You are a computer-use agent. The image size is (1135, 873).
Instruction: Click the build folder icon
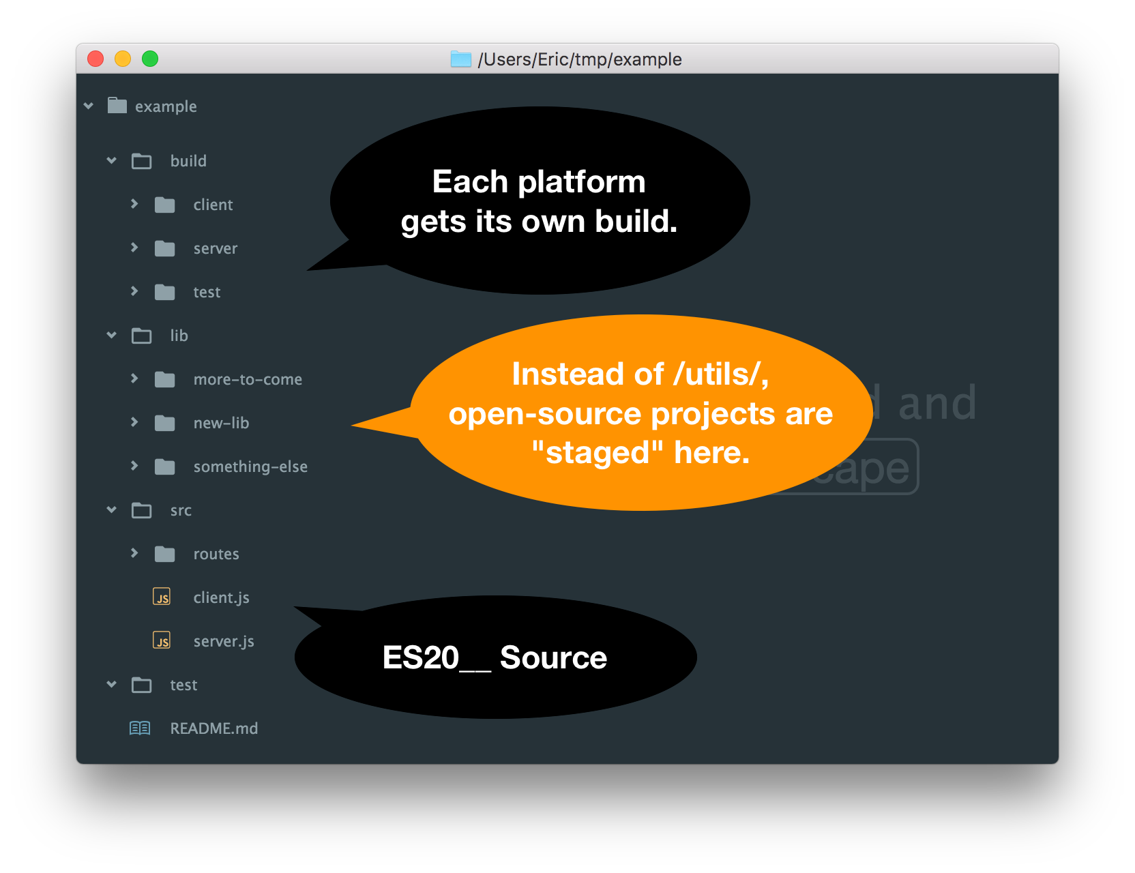coord(142,161)
